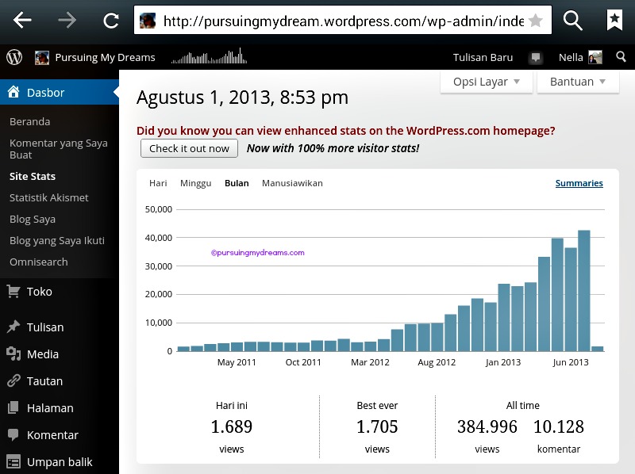The image size is (635, 474).
Task: Switch chart to the Minggu tab
Action: (195, 183)
